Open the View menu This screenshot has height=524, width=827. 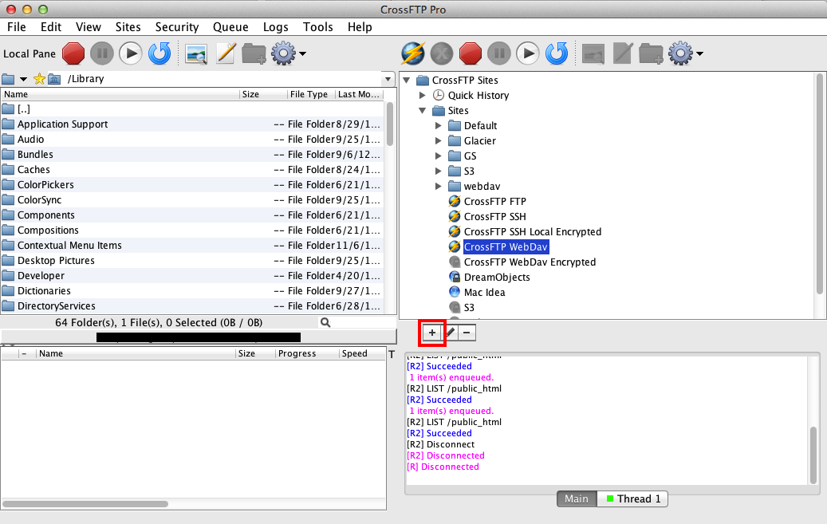point(88,27)
